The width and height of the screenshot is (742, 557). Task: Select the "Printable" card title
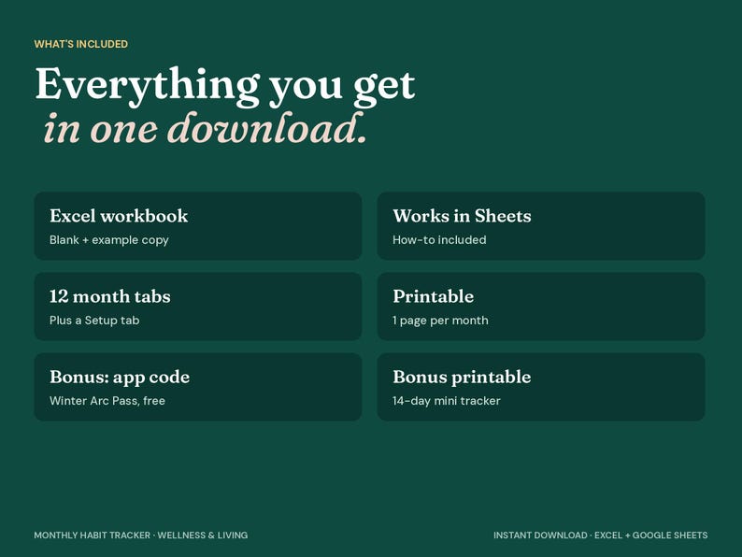coord(434,296)
